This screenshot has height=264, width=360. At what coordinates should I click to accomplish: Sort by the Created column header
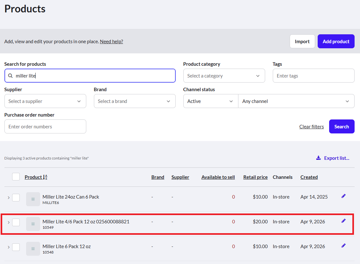click(309, 177)
